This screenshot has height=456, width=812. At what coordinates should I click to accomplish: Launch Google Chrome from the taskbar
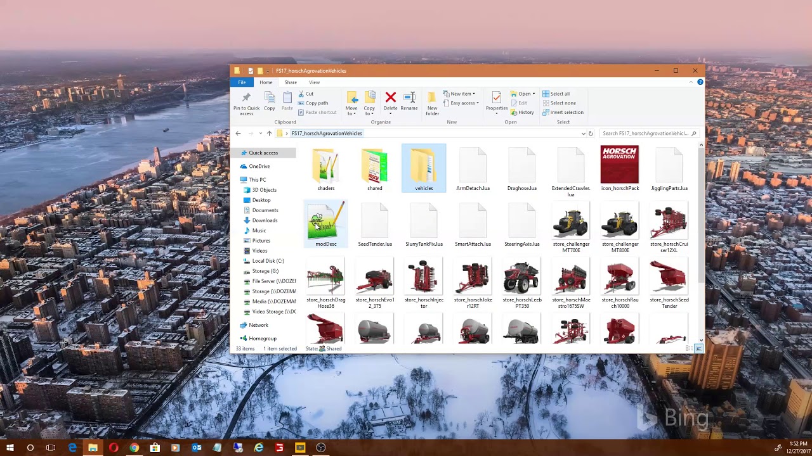pos(134,448)
